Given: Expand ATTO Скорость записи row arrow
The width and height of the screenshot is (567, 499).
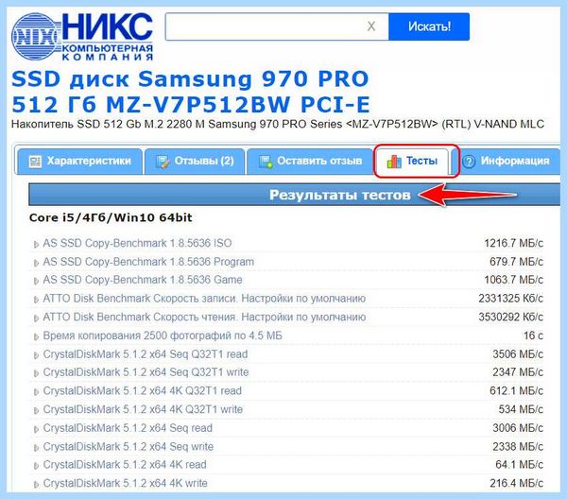Looking at the screenshot, I should (36, 300).
